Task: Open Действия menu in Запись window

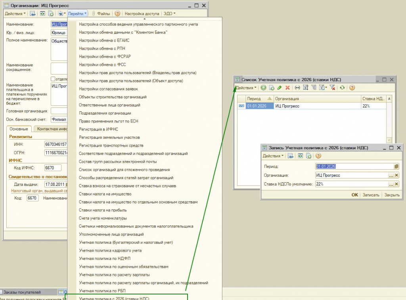Action: pyautogui.click(x=273, y=156)
